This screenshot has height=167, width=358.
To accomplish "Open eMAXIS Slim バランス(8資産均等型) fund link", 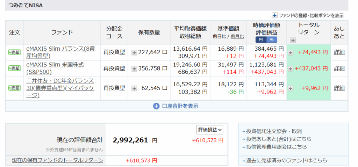I will click(60, 52).
